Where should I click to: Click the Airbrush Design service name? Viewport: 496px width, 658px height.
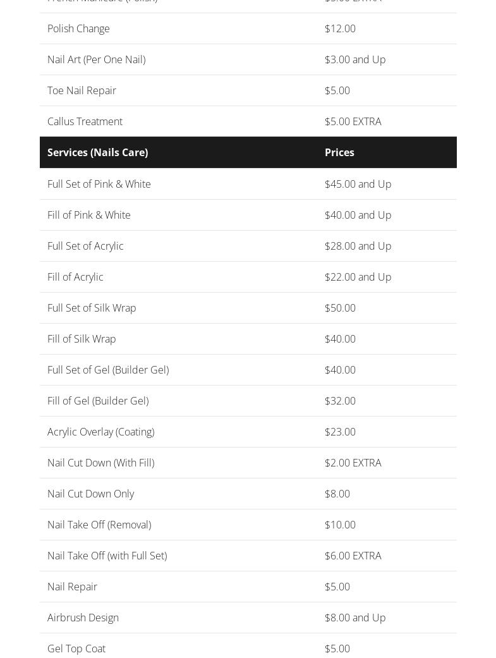point(83,618)
